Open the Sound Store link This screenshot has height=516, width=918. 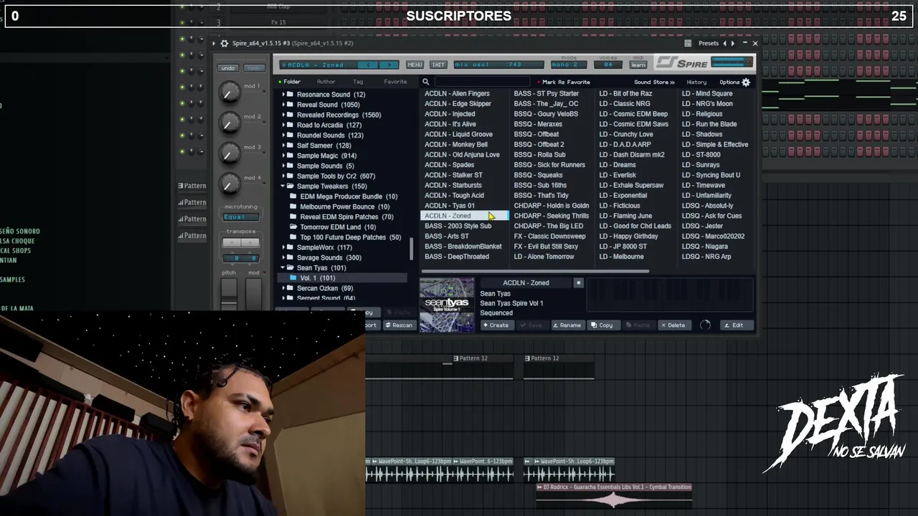click(654, 82)
